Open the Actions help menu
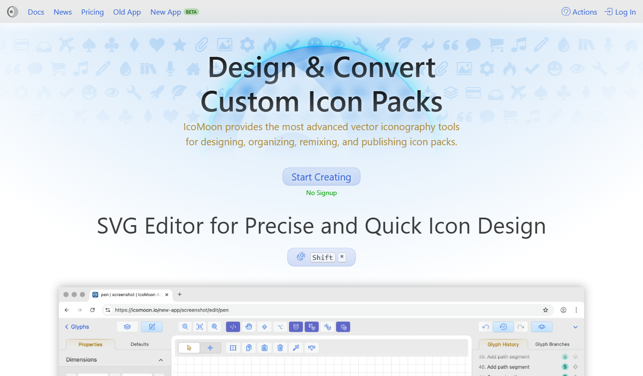This screenshot has width=643, height=376. [x=579, y=12]
